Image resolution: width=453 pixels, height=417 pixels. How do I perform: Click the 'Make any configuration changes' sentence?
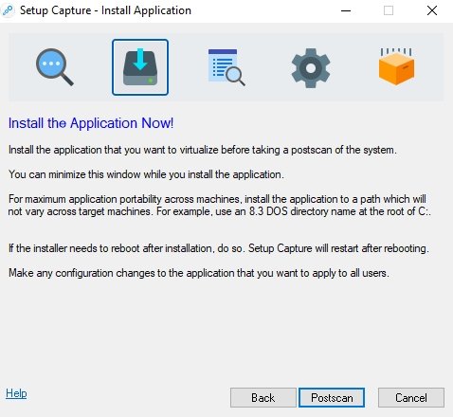[199, 273]
